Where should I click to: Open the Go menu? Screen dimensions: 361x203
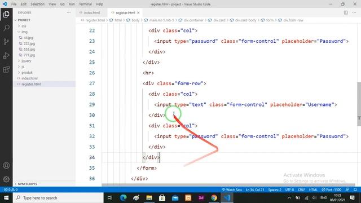pyautogui.click(x=63, y=4)
